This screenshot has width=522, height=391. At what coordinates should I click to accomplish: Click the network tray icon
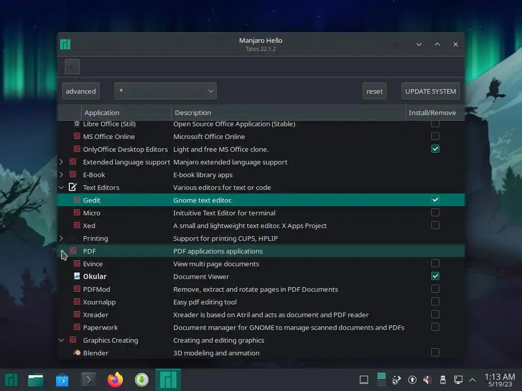pos(458,380)
